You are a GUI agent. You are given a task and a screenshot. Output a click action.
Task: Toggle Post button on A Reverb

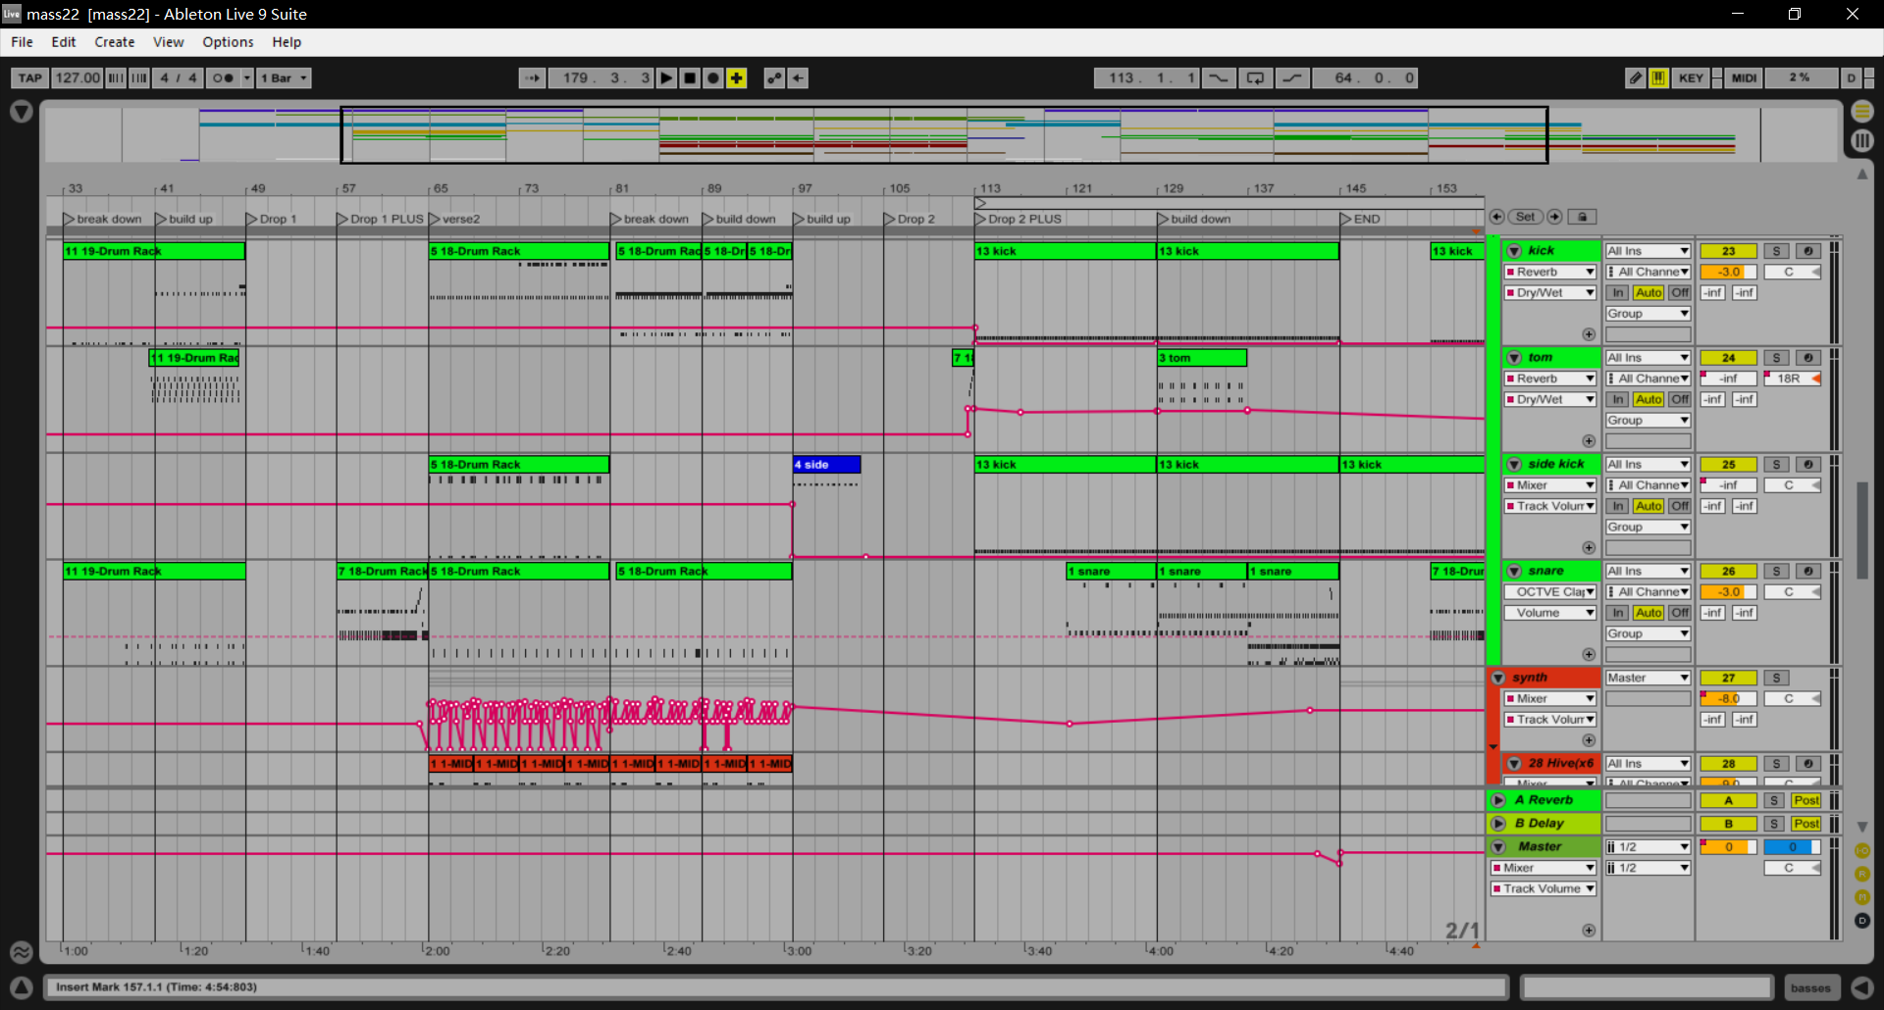(x=1805, y=801)
